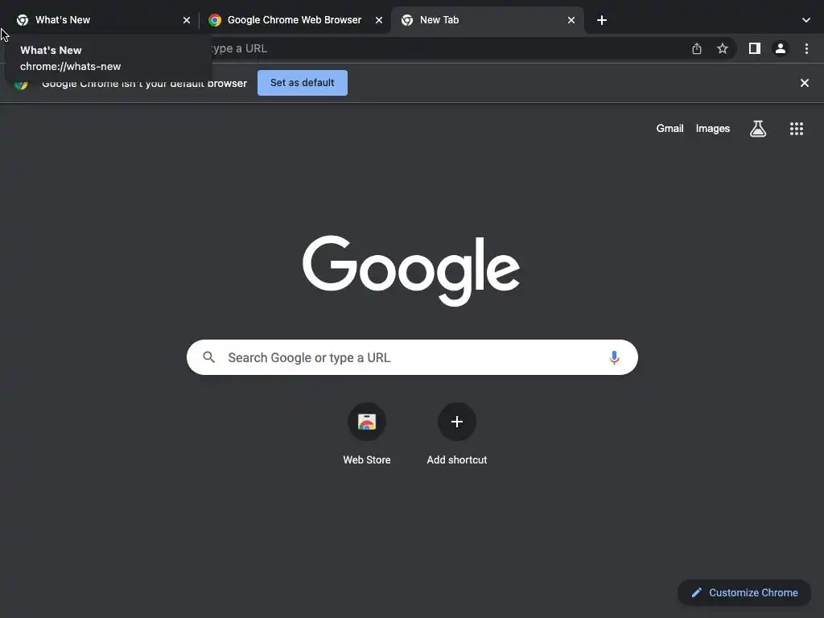Click the Chrome icon on What's New tab
824x618 pixels.
point(22,20)
